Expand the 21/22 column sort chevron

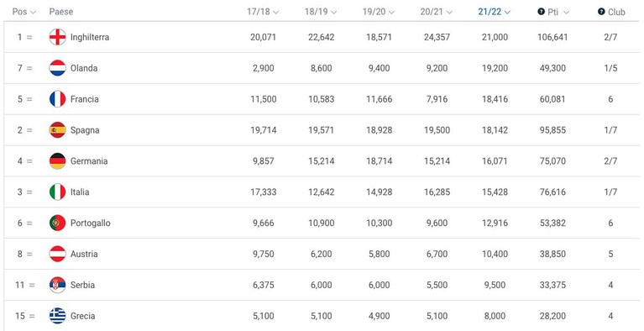507,13
